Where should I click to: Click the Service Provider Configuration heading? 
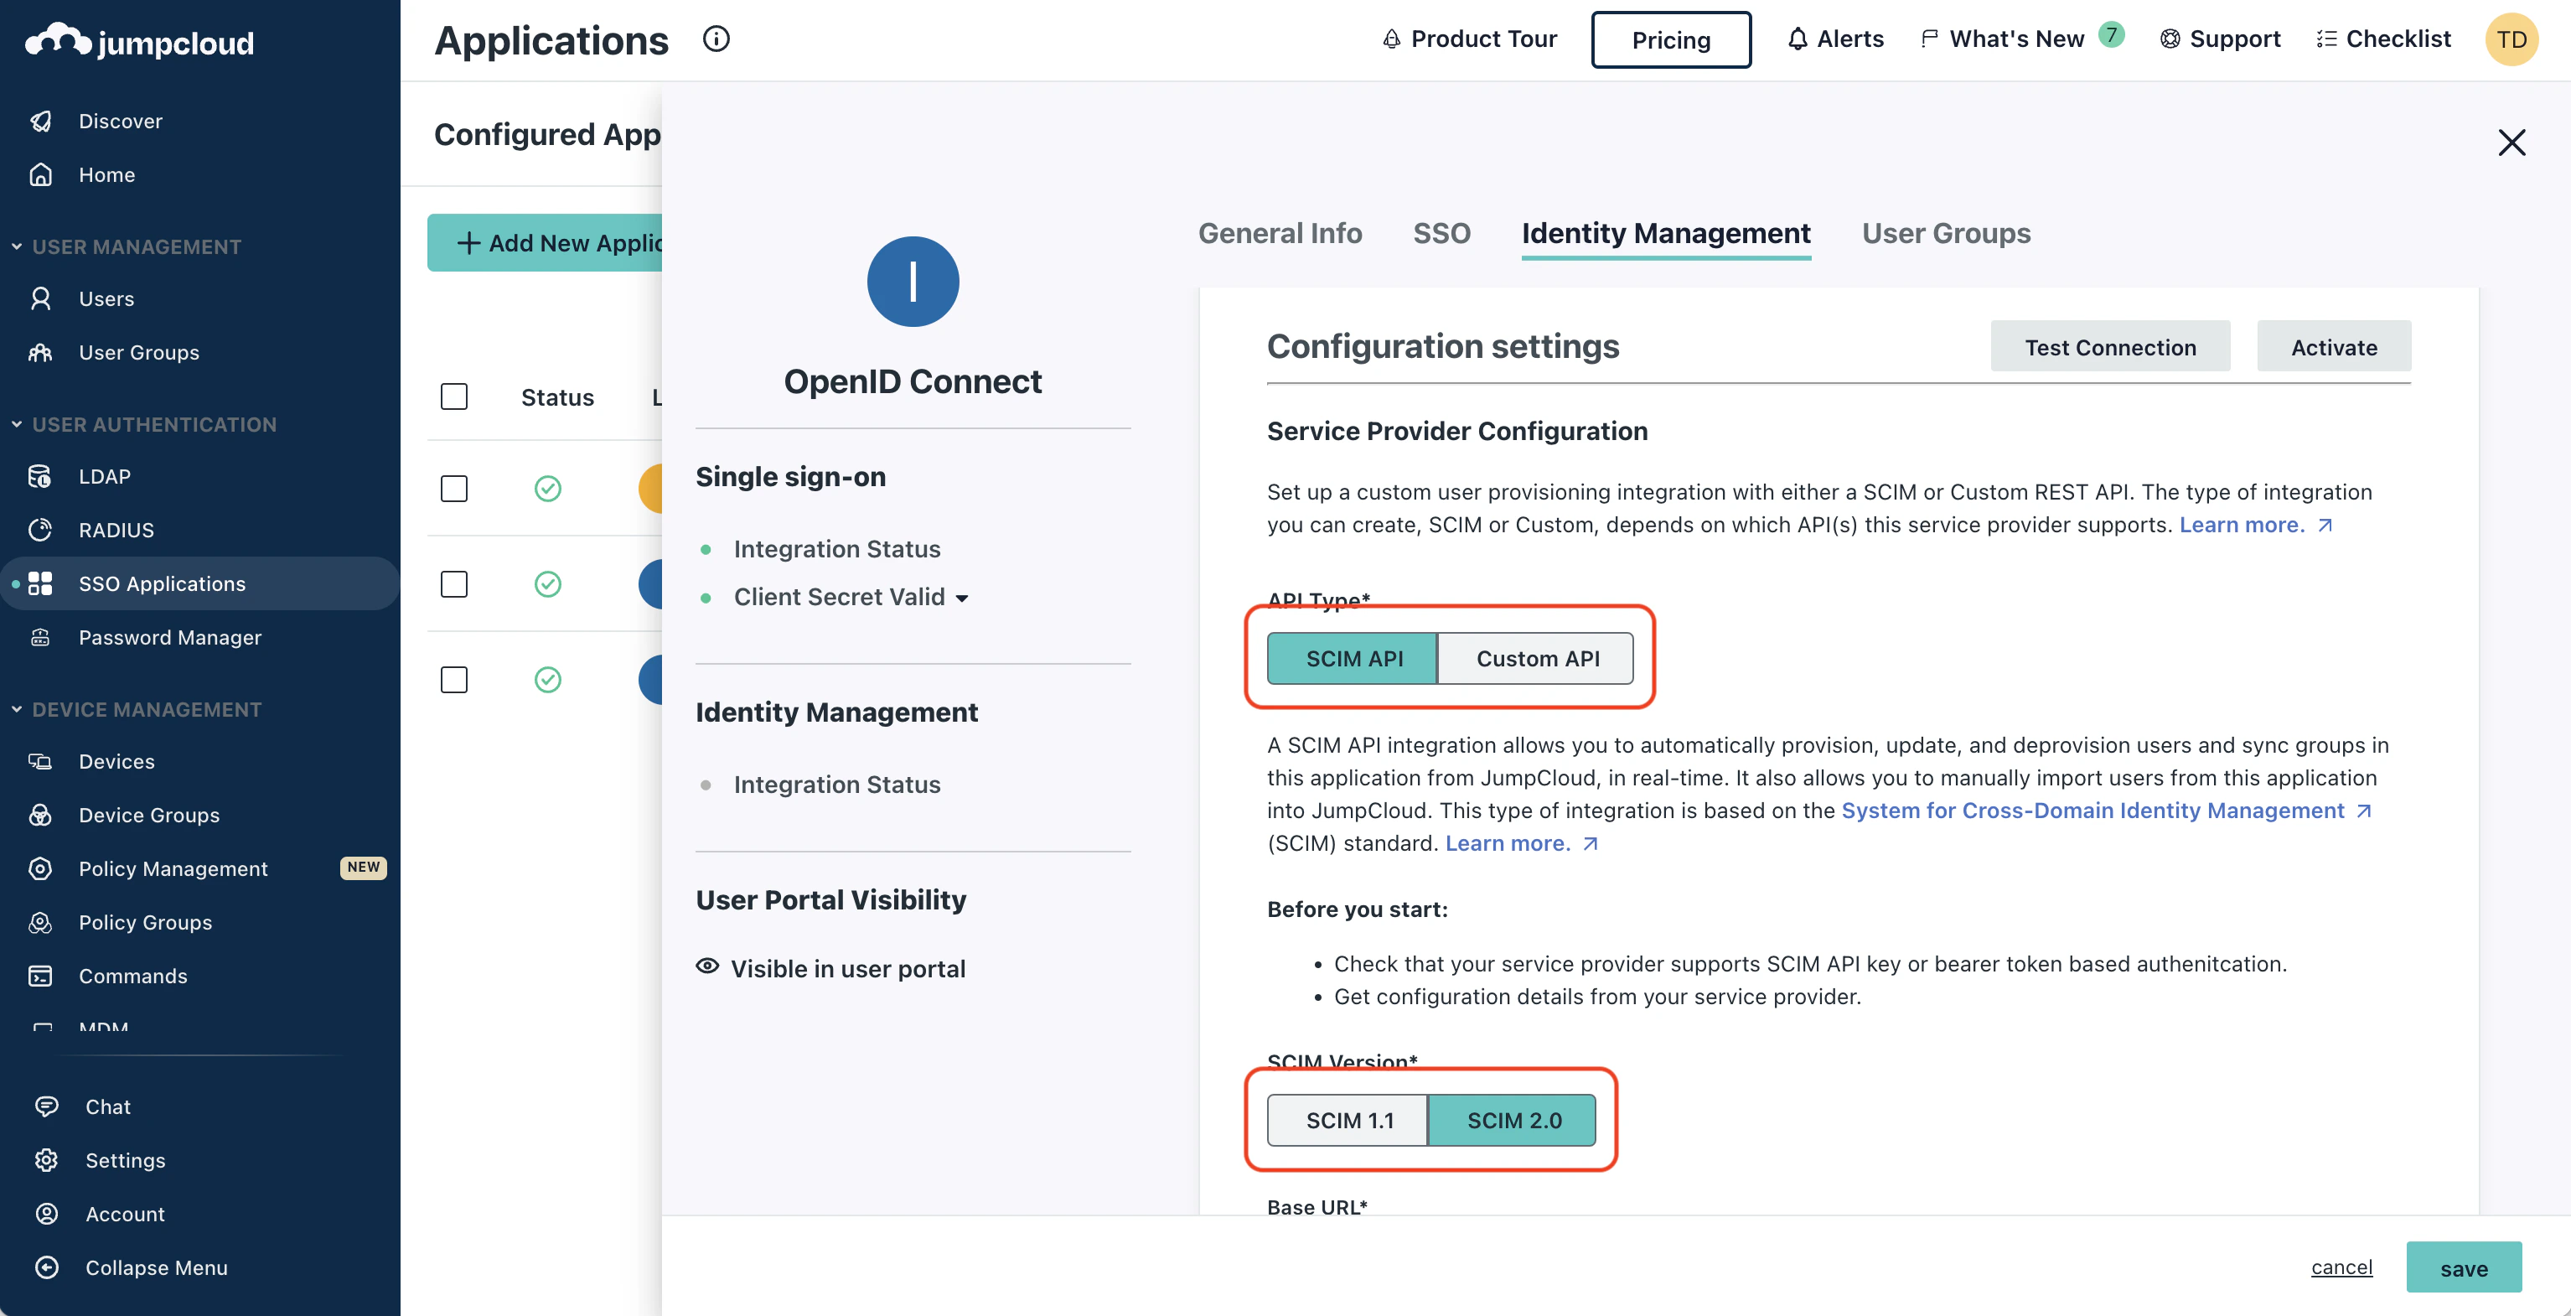(x=1457, y=432)
